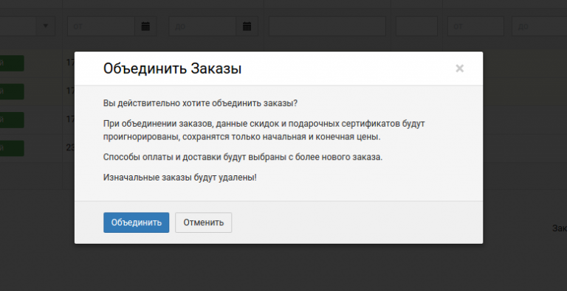Click the question 'Вы действительно хотите объединить заказы?'
Viewport: 567px width, 291px height.
[x=200, y=103]
